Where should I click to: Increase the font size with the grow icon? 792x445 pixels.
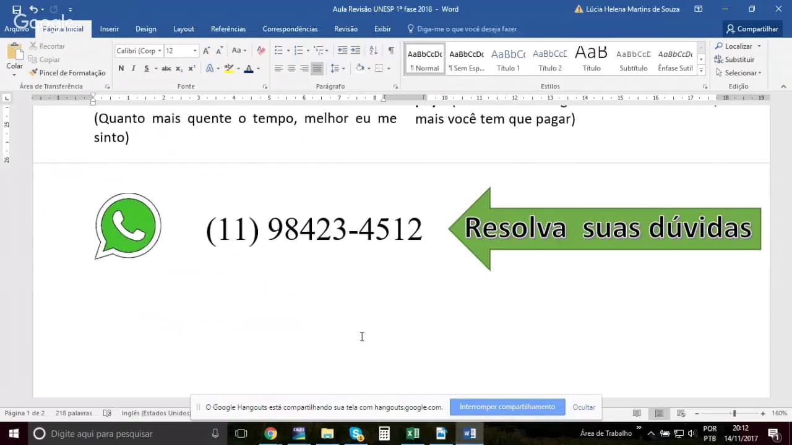click(x=207, y=51)
